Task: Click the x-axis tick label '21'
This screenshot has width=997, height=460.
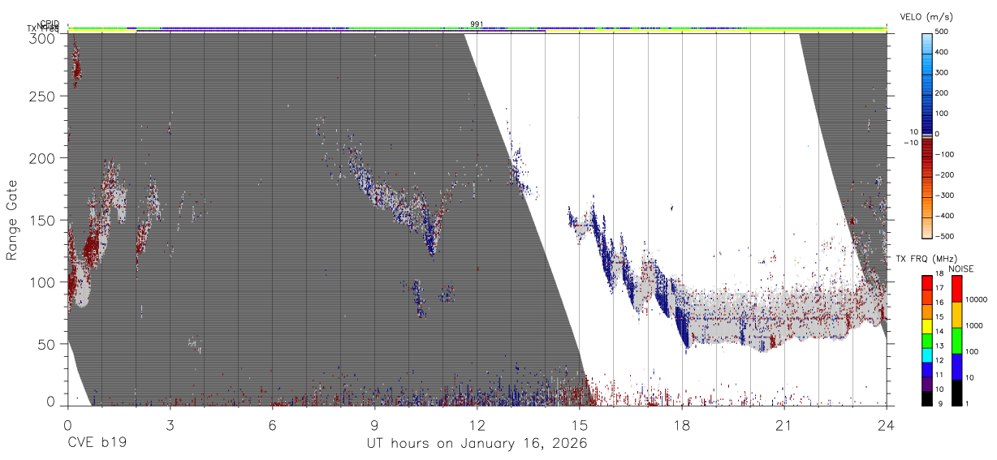Action: [x=783, y=425]
